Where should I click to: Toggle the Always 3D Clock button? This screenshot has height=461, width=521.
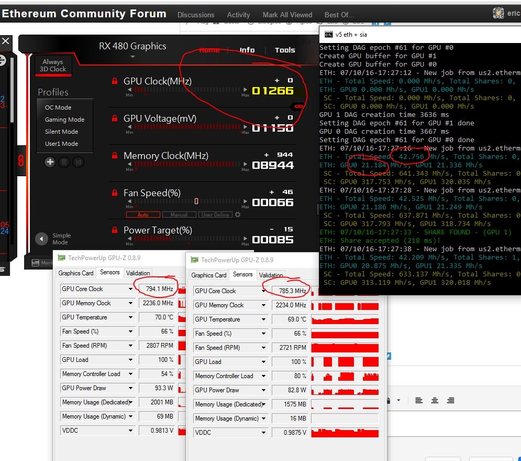coord(53,66)
